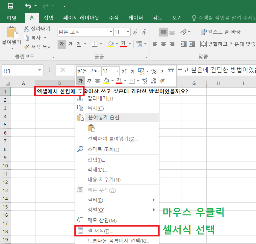The height and width of the screenshot is (244, 256).
Task: Toggle underline 가 button in ribbon
Action: tap(79, 44)
